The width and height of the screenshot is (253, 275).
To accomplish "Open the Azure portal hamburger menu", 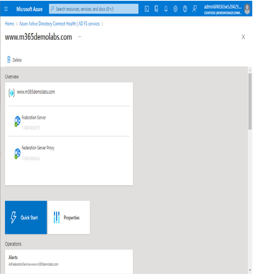I will pyautogui.click(x=6, y=9).
